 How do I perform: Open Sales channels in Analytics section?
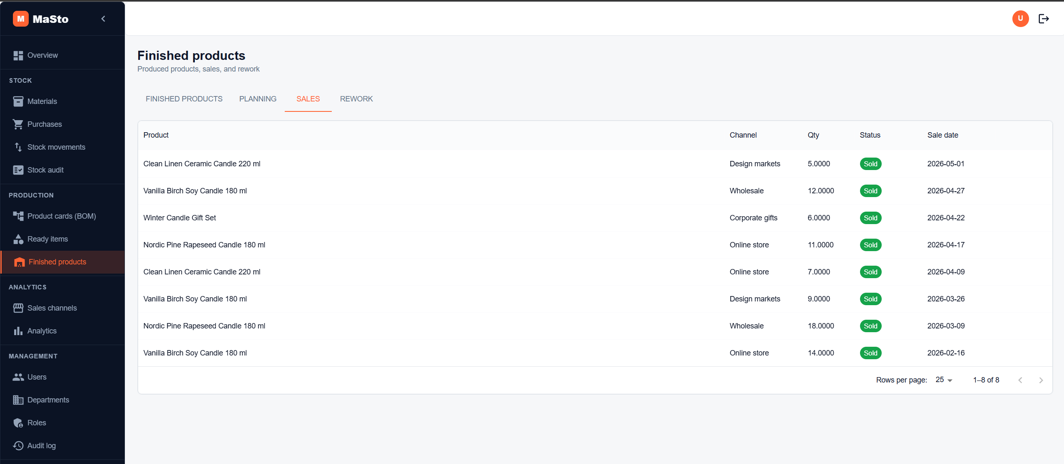[62, 308]
